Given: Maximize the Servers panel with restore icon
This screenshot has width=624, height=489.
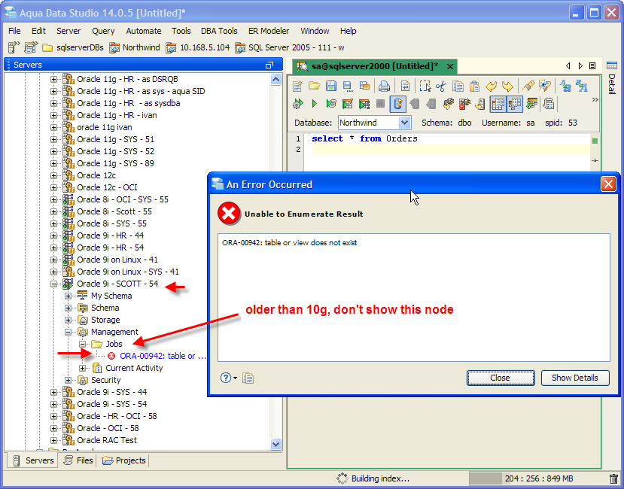Looking at the screenshot, I should pyautogui.click(x=269, y=65).
